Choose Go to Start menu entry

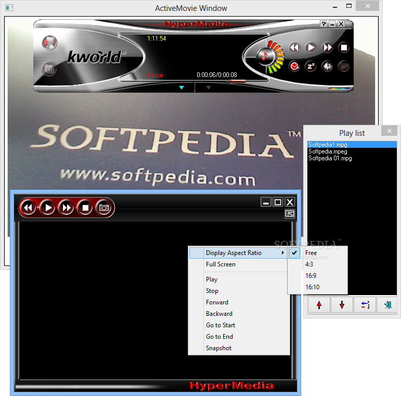pyautogui.click(x=238, y=325)
